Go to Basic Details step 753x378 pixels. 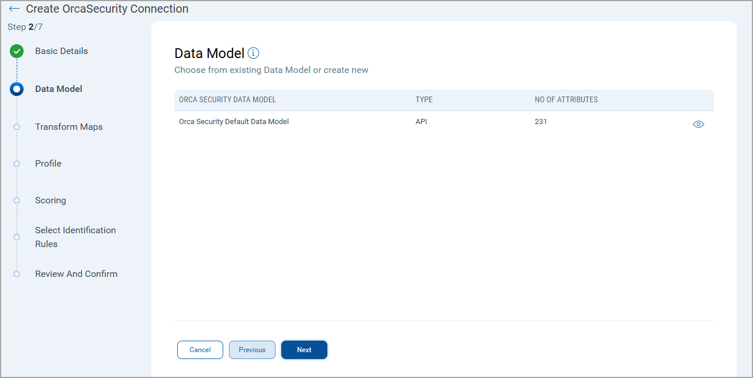[x=62, y=51]
